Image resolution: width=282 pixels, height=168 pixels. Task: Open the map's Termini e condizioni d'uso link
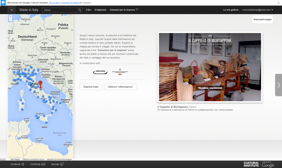coord(33,159)
